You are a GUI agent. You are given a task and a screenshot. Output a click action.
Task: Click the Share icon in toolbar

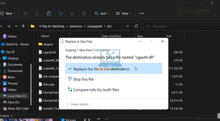72,13
